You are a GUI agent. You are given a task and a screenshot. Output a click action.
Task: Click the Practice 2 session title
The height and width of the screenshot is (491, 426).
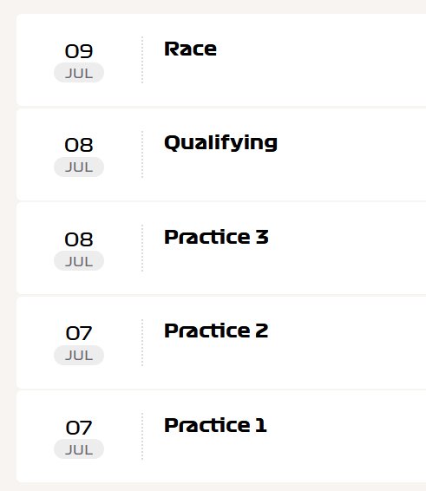coord(216,331)
